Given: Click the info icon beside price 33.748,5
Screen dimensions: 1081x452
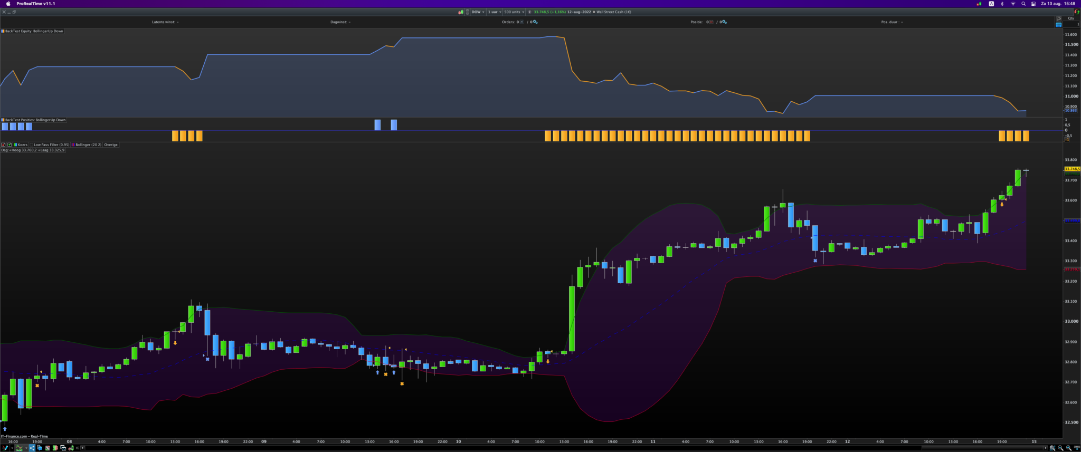Looking at the screenshot, I should (530, 12).
